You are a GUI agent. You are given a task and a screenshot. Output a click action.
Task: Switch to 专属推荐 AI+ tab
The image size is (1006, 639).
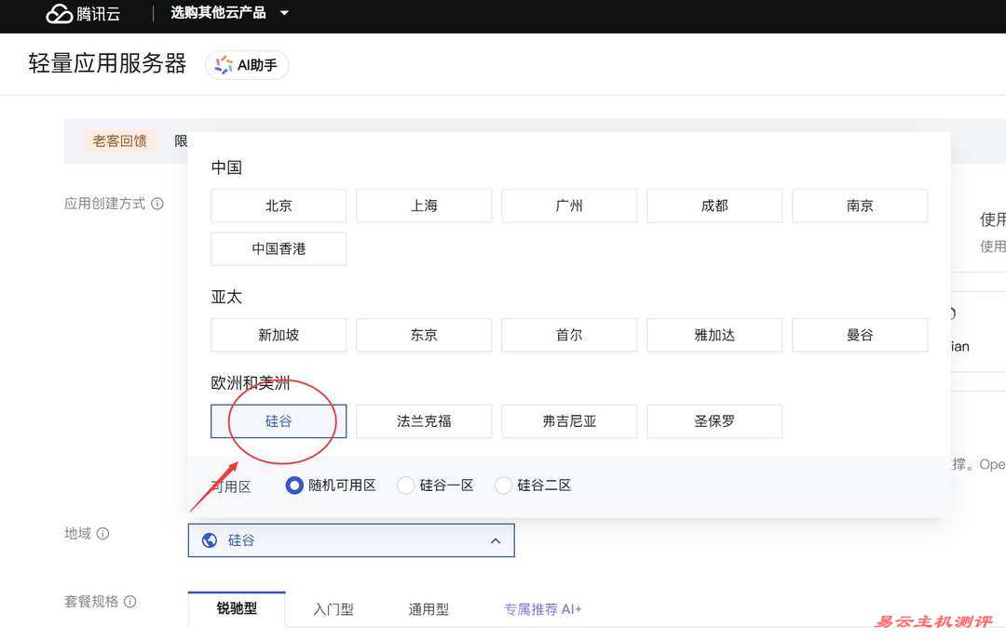tap(543, 609)
